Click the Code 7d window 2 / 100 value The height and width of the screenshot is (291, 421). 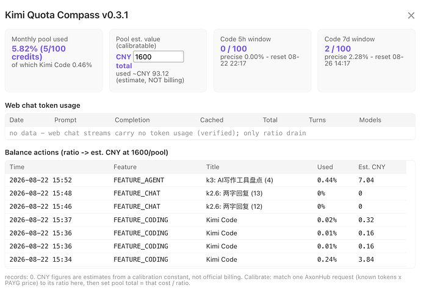click(338, 49)
